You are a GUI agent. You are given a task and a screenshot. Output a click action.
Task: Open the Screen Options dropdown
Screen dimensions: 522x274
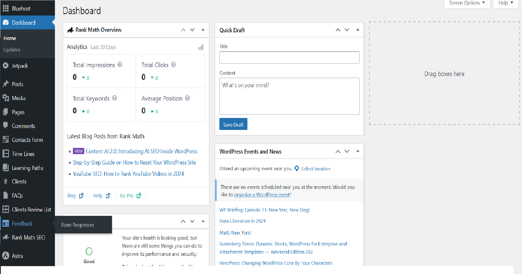point(467,3)
